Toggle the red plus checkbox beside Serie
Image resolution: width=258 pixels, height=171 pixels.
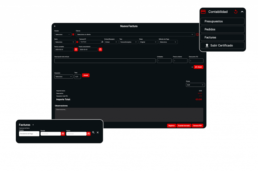pyautogui.click(x=77, y=42)
